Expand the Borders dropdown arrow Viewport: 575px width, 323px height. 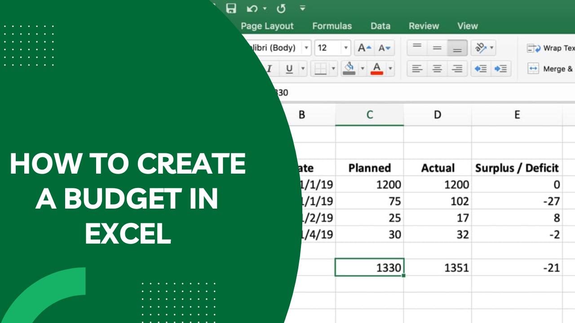click(333, 69)
